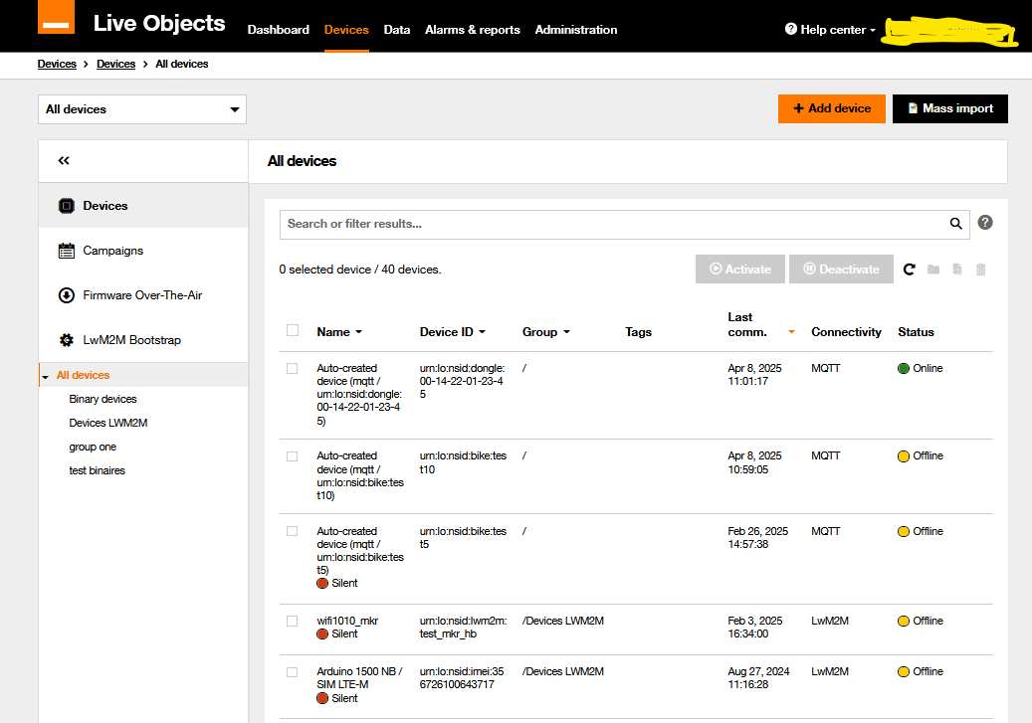Click the Devices chip icon in sidebar
Screen dimensions: 1032x723
click(67, 206)
